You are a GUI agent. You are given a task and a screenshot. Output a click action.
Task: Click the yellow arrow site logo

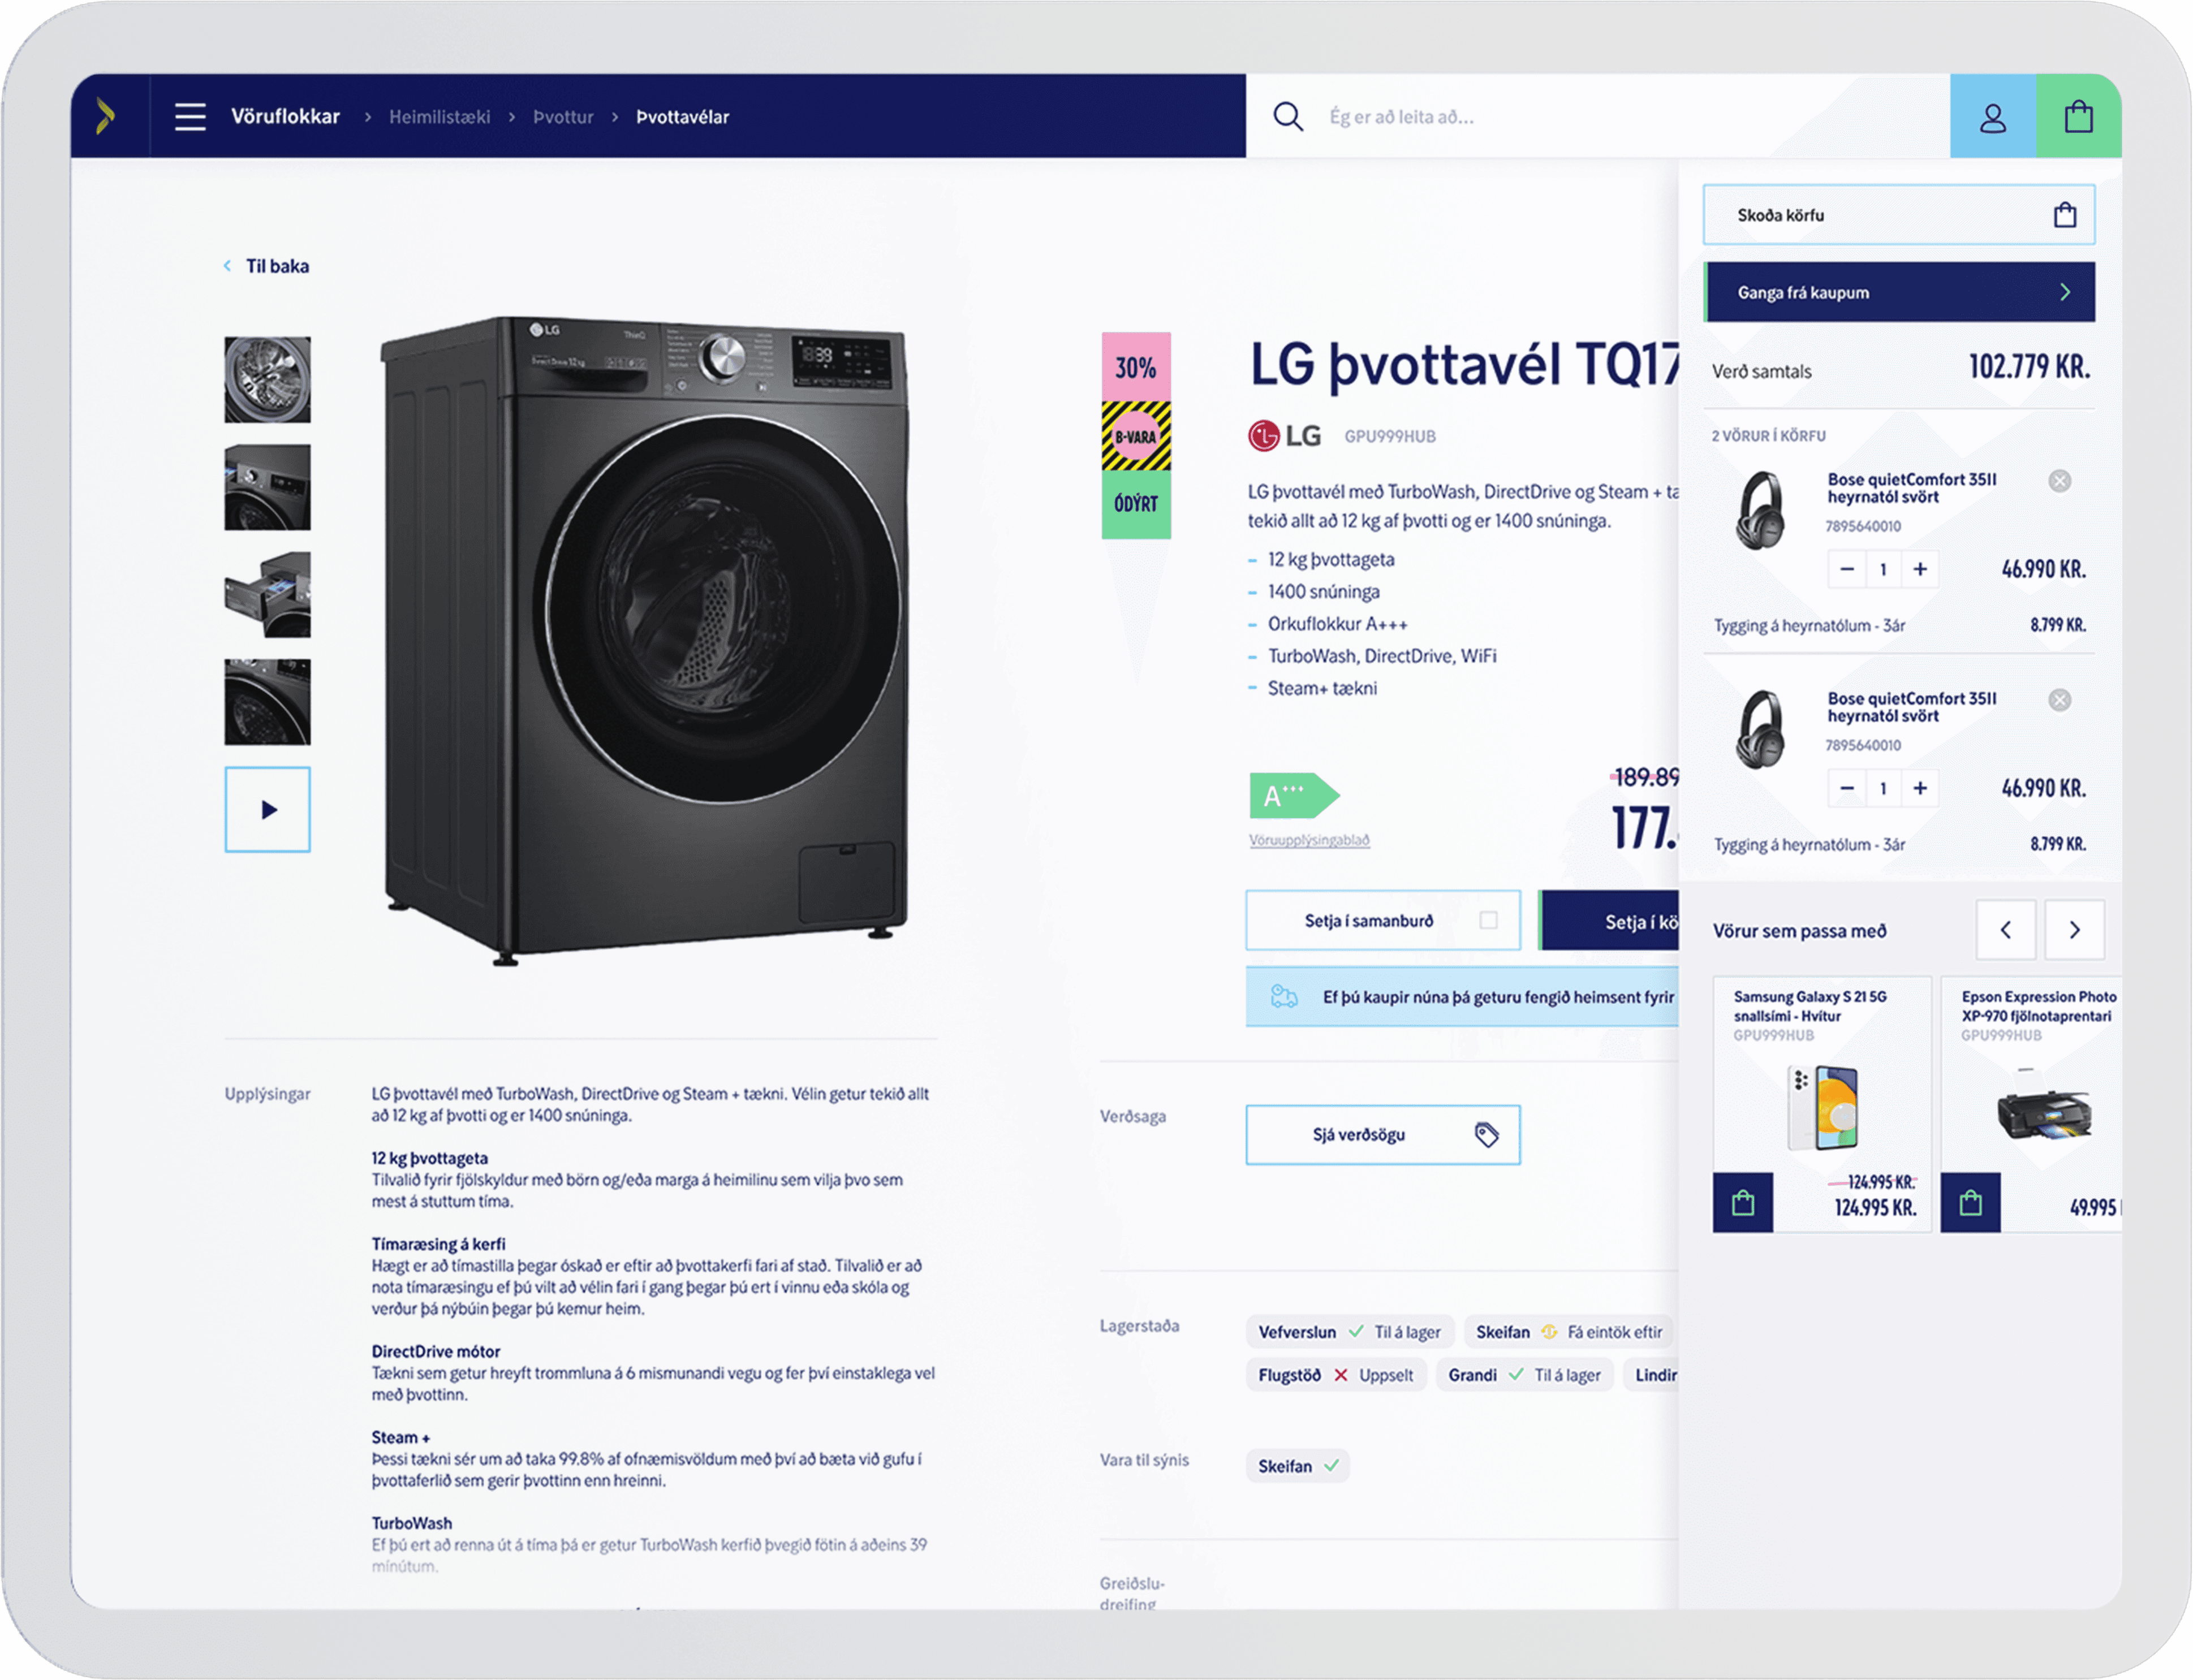tap(106, 117)
